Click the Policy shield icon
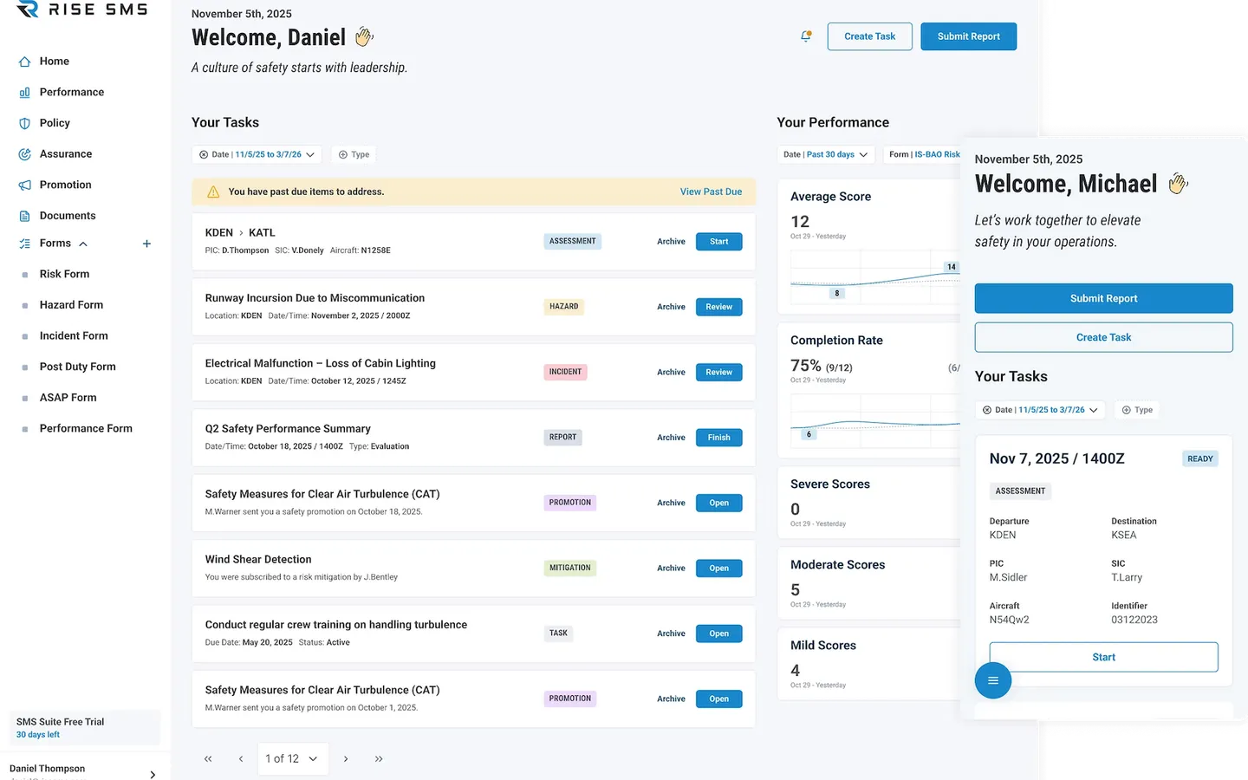This screenshot has width=1248, height=780. (24, 123)
